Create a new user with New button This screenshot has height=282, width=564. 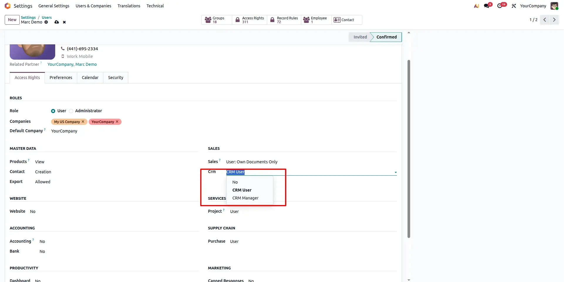(12, 20)
